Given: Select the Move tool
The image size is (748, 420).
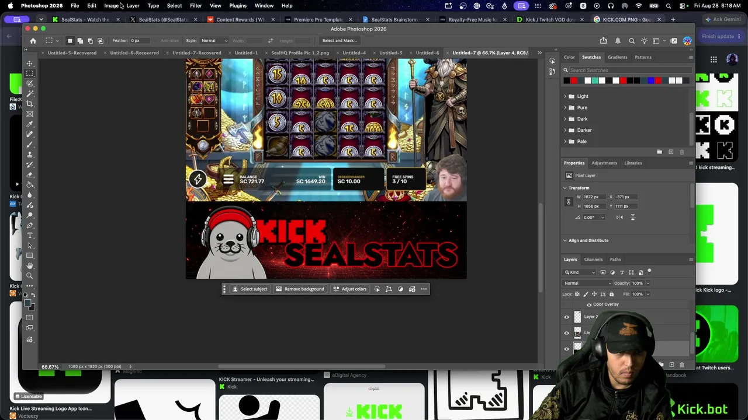Looking at the screenshot, I should pyautogui.click(x=30, y=64).
